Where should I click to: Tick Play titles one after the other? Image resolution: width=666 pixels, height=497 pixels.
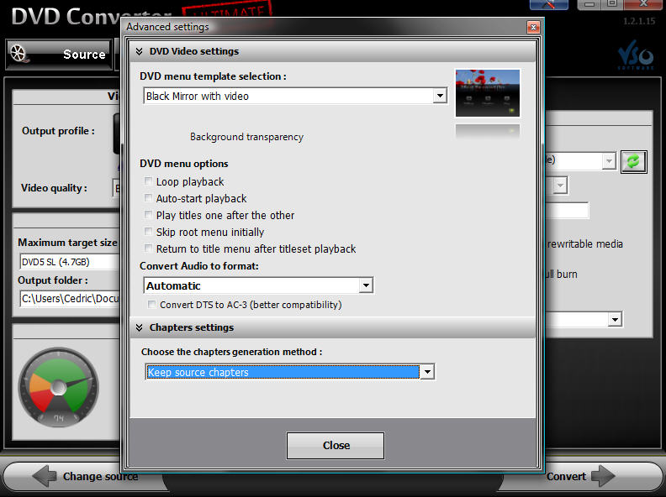tap(148, 215)
